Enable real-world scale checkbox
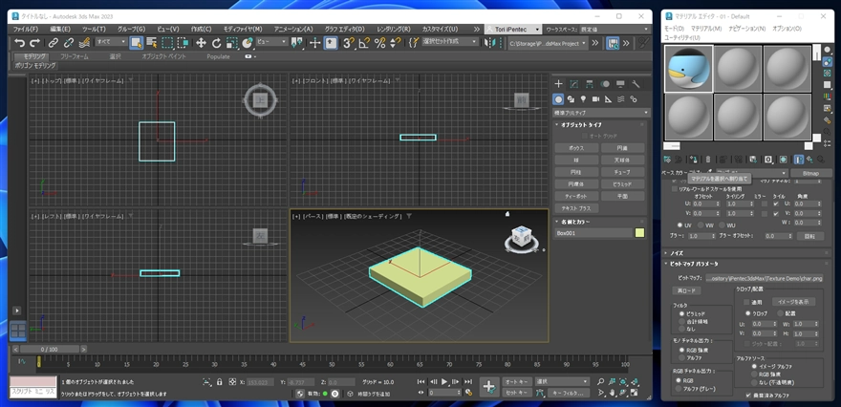The width and height of the screenshot is (841, 407). tap(675, 189)
